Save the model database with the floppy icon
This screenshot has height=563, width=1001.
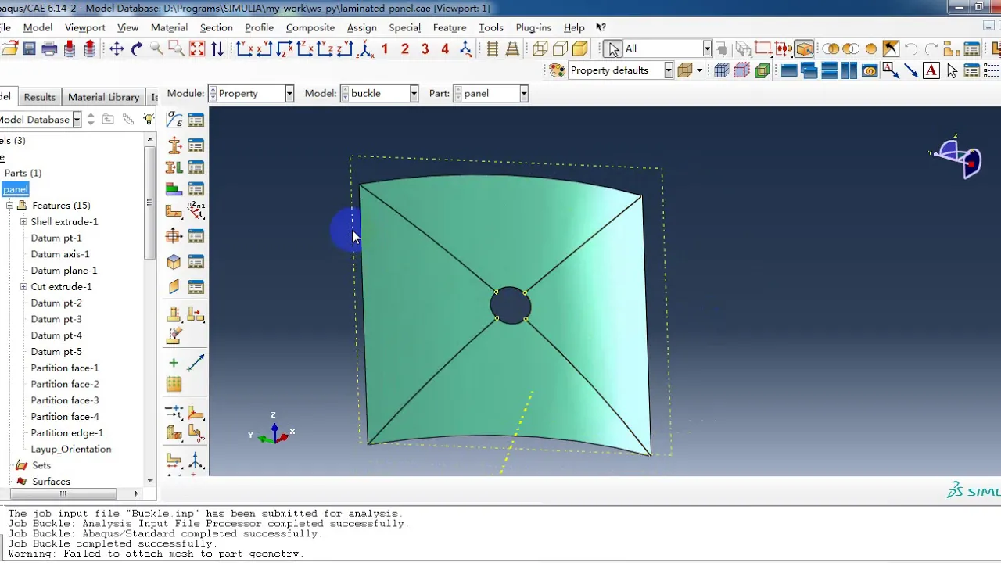tap(29, 48)
